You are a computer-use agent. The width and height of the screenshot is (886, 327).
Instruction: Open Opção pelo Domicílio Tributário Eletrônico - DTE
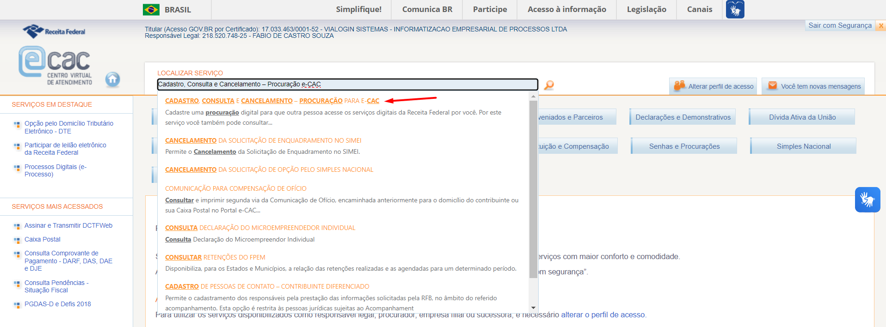tap(69, 127)
